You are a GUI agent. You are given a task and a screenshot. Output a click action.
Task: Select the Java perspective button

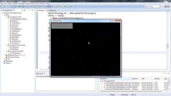167,7
